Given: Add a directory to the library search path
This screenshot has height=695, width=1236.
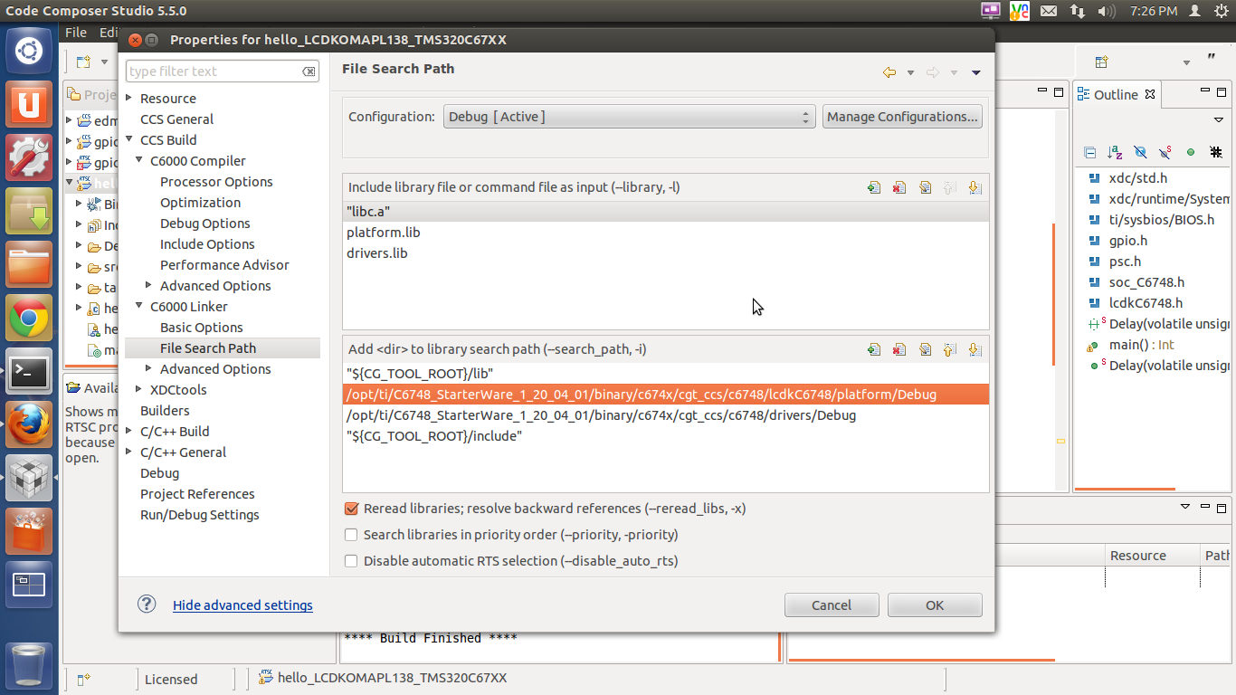Looking at the screenshot, I should click(874, 349).
